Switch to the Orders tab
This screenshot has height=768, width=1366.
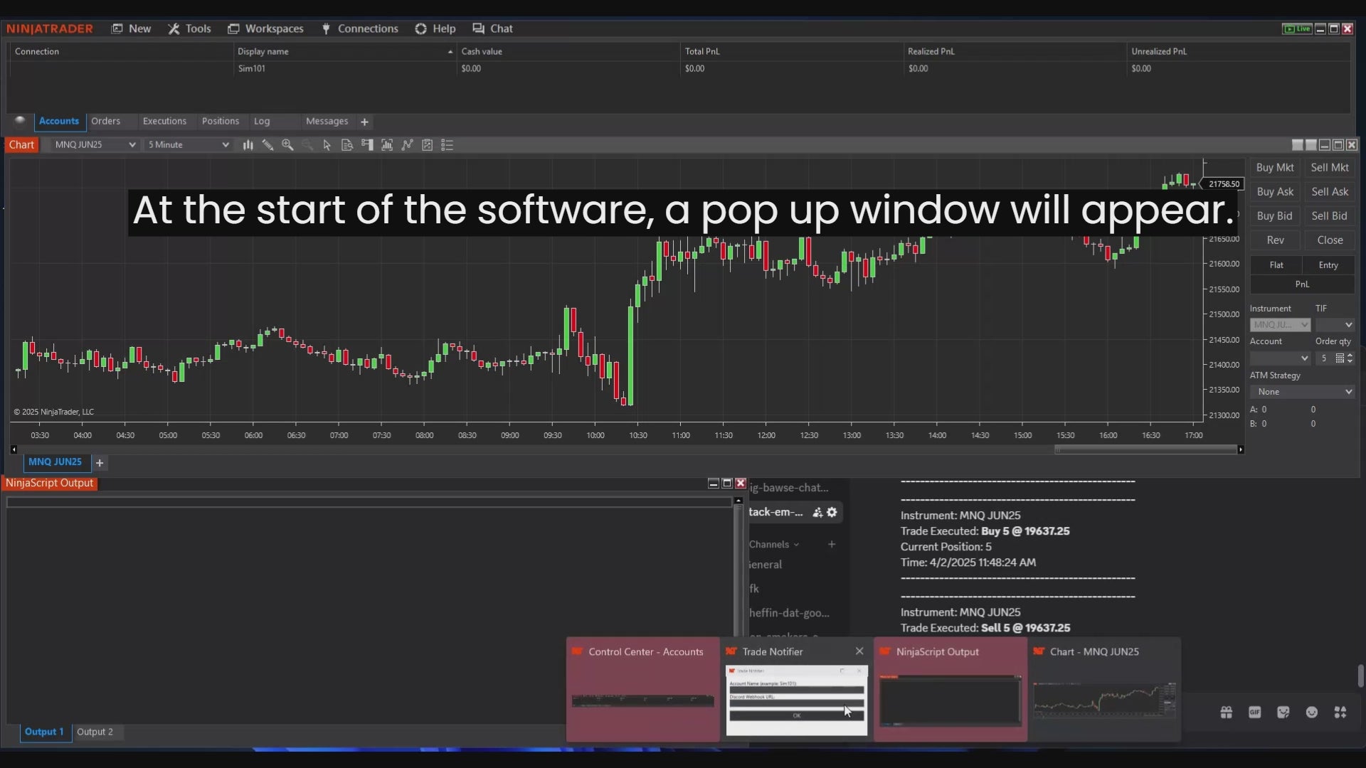coord(105,122)
